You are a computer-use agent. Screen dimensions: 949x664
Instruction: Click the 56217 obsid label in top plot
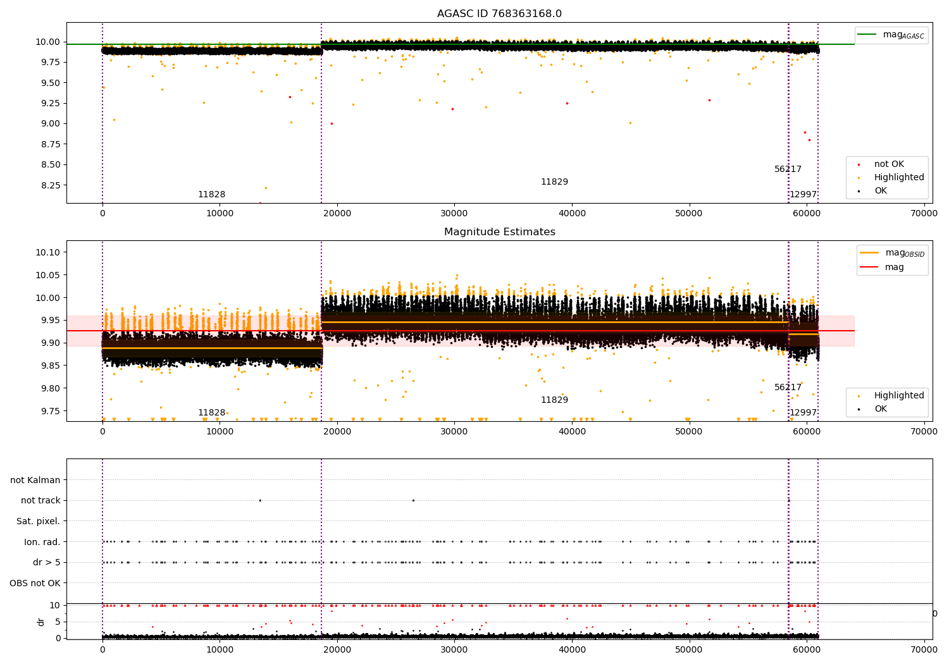(x=788, y=169)
